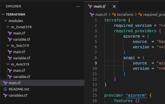Close the main.tf editor tab

coord(114,6)
